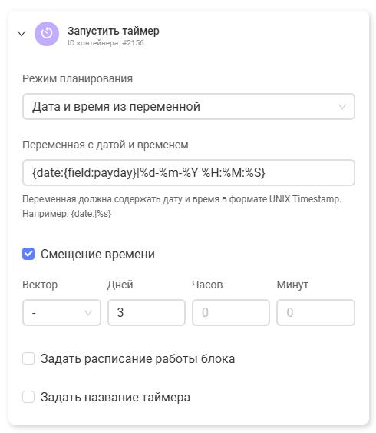Image resolution: width=376 pixels, height=433 pixels.
Task: Focus the Дней input with value 3
Action: point(147,312)
